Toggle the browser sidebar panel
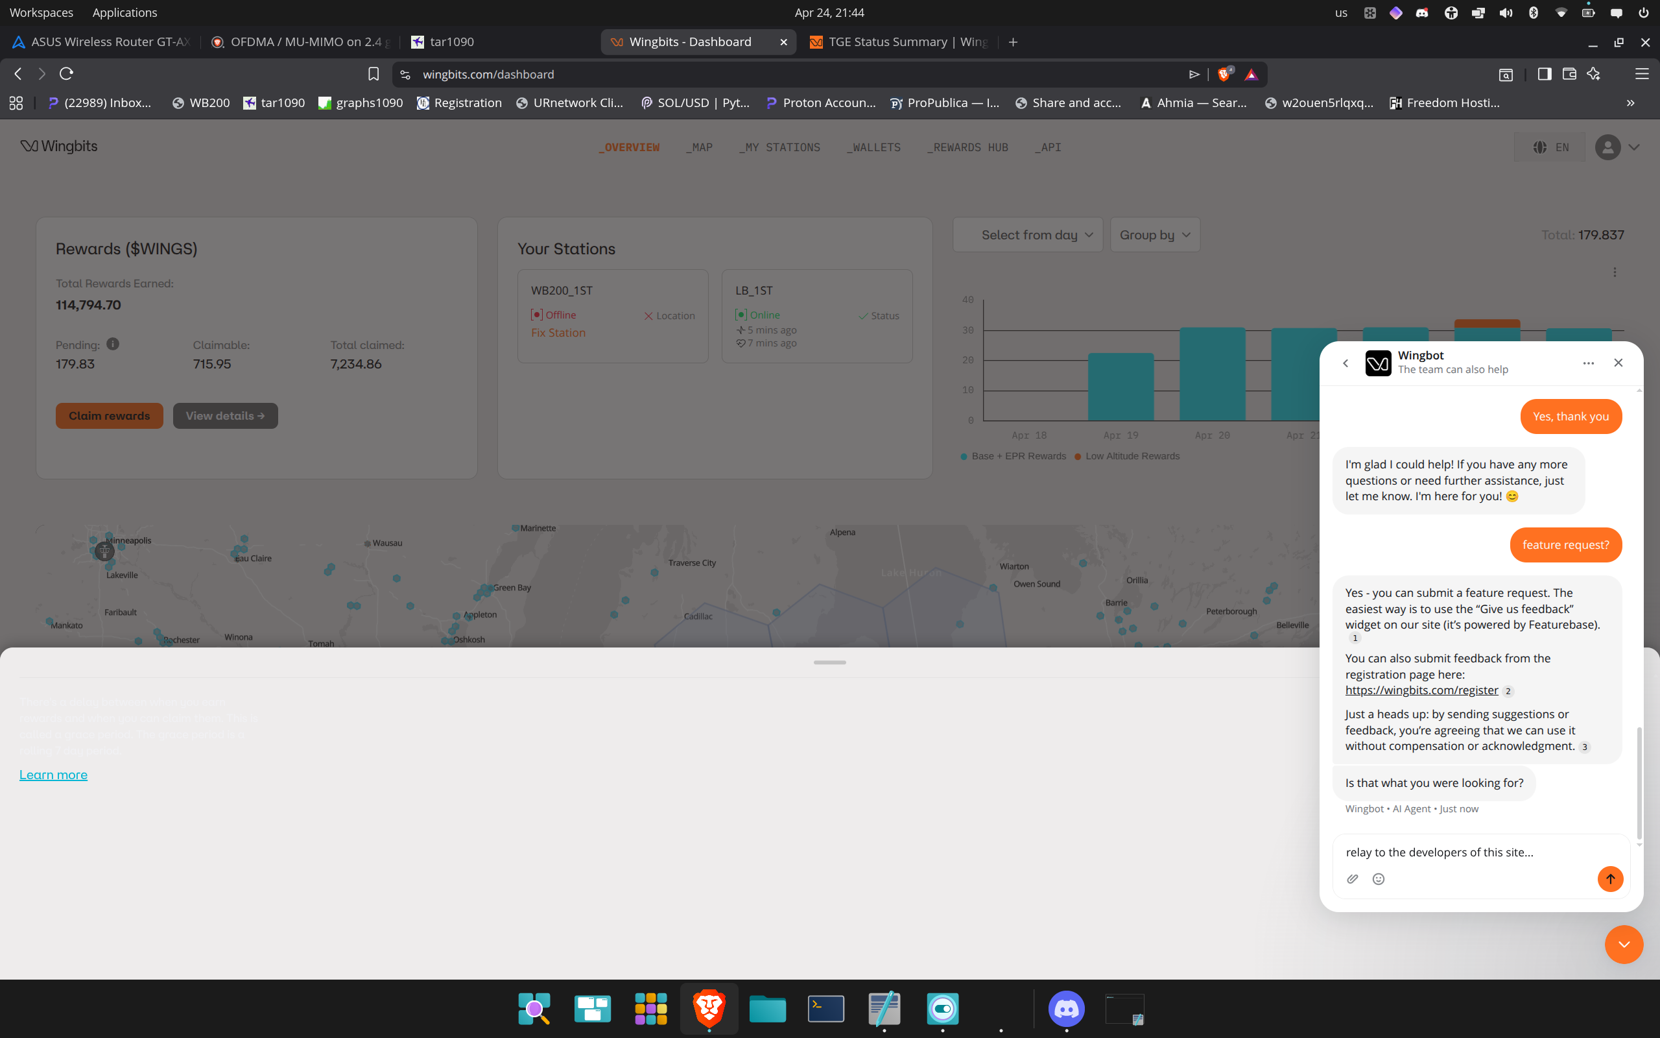 1544,74
